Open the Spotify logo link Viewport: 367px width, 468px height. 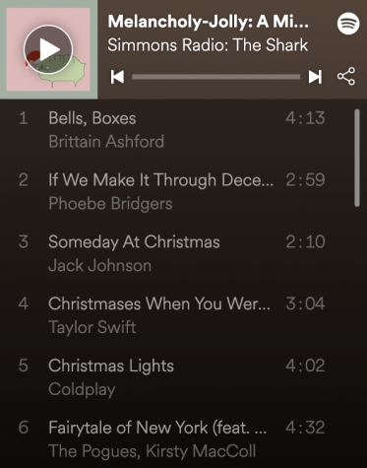[x=348, y=24]
